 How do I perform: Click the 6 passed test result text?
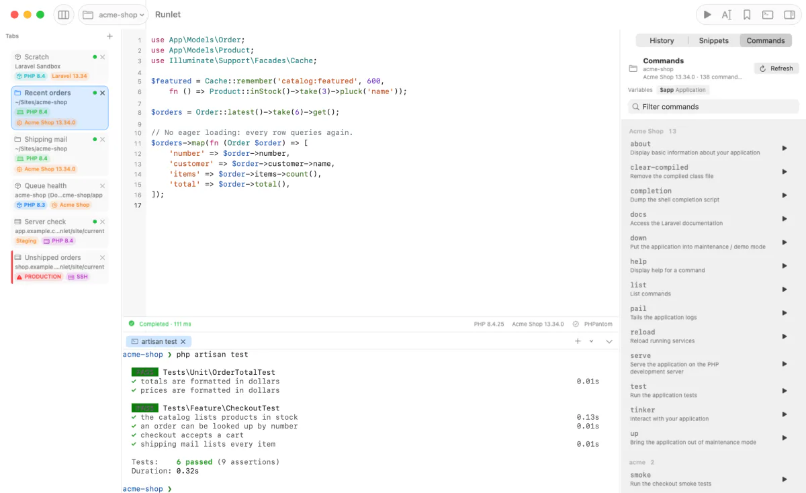(x=194, y=462)
